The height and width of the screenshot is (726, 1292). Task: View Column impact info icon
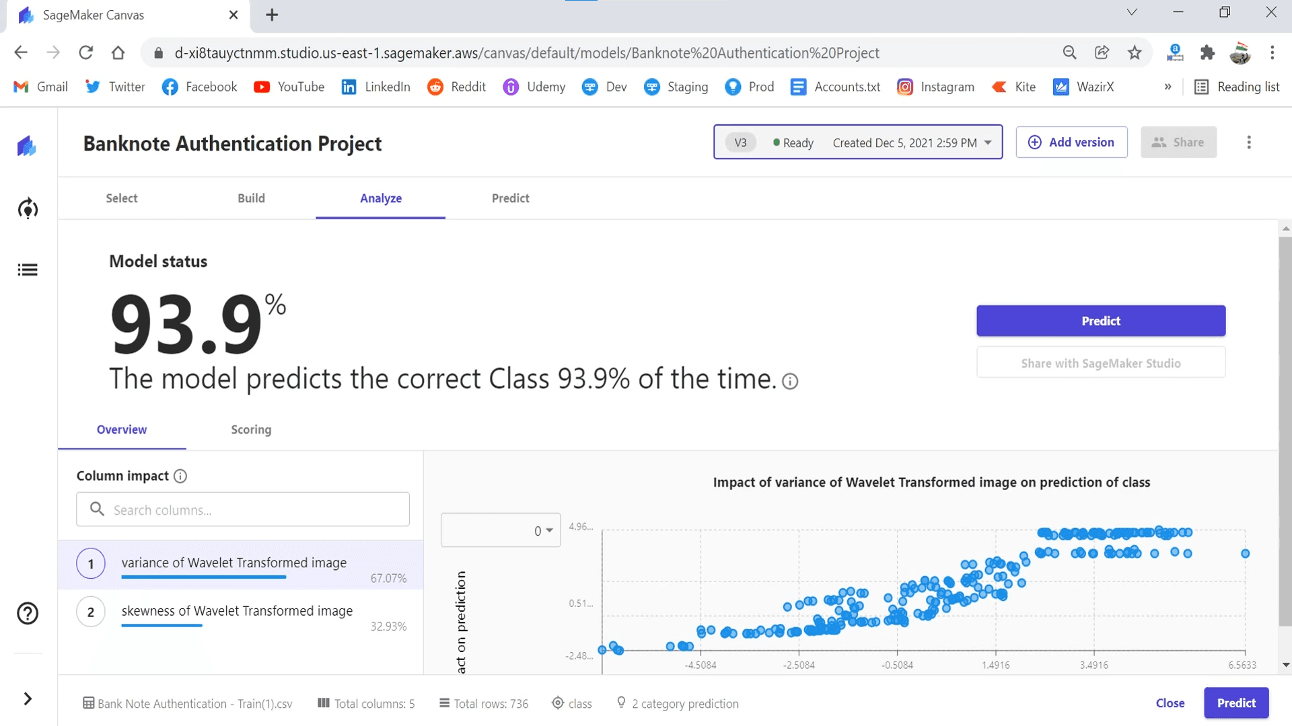point(180,476)
